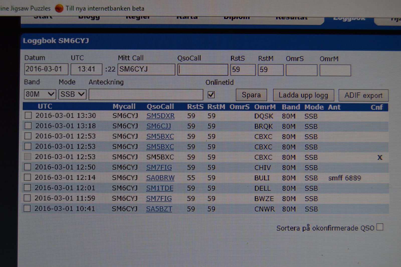Click the Ladda upp logg button
This screenshot has height=267, width=401.
(x=303, y=95)
